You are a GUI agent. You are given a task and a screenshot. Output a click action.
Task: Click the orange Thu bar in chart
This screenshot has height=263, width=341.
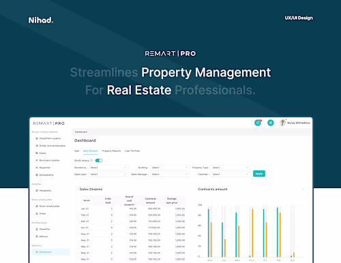coord(252,233)
